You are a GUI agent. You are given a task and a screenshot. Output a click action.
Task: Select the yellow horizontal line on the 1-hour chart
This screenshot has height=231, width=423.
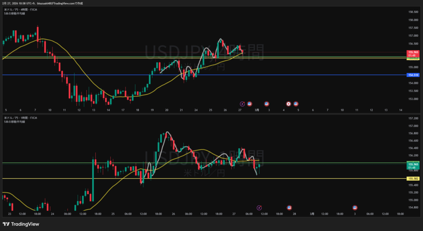point(124,178)
